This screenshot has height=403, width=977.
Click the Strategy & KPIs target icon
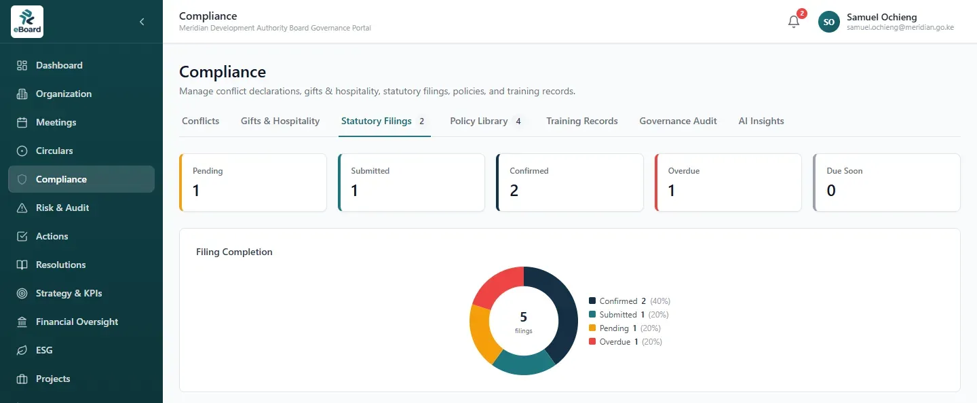(22, 293)
